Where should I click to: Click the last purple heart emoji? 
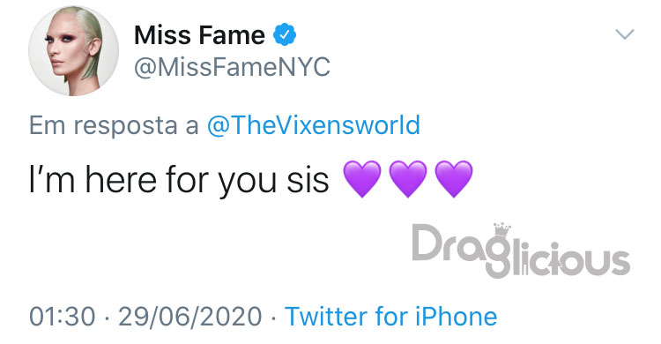click(454, 179)
